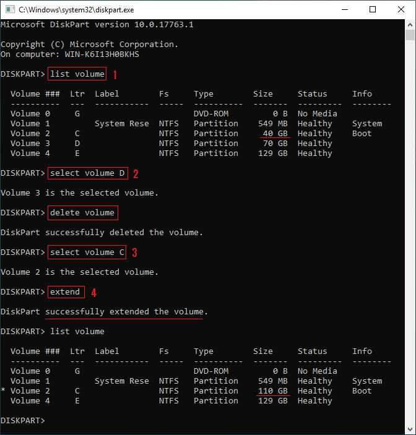
Task: Click the boxed 'delete volume' command
Action: pyautogui.click(x=82, y=213)
